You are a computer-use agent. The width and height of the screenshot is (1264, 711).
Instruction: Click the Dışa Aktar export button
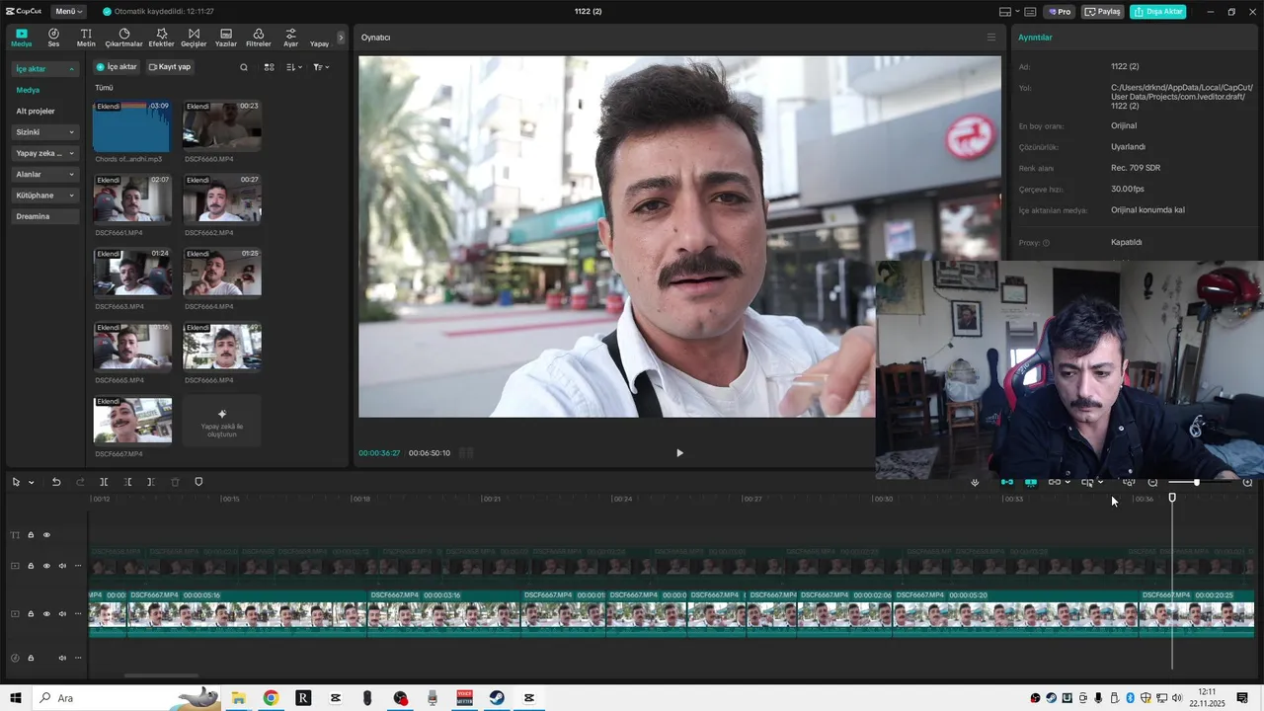(1158, 12)
